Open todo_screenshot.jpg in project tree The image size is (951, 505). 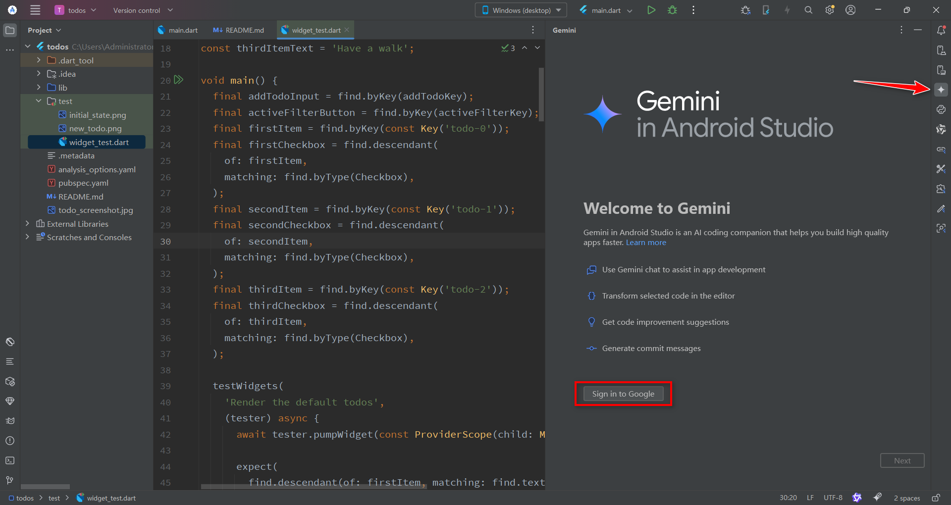coord(96,210)
